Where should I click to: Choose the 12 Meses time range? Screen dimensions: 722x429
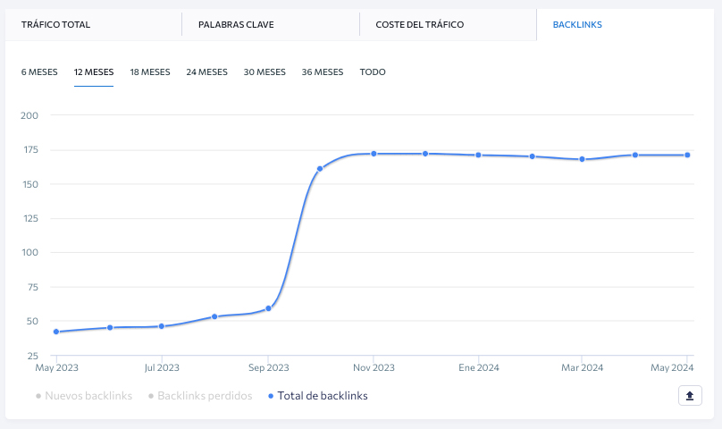(94, 71)
